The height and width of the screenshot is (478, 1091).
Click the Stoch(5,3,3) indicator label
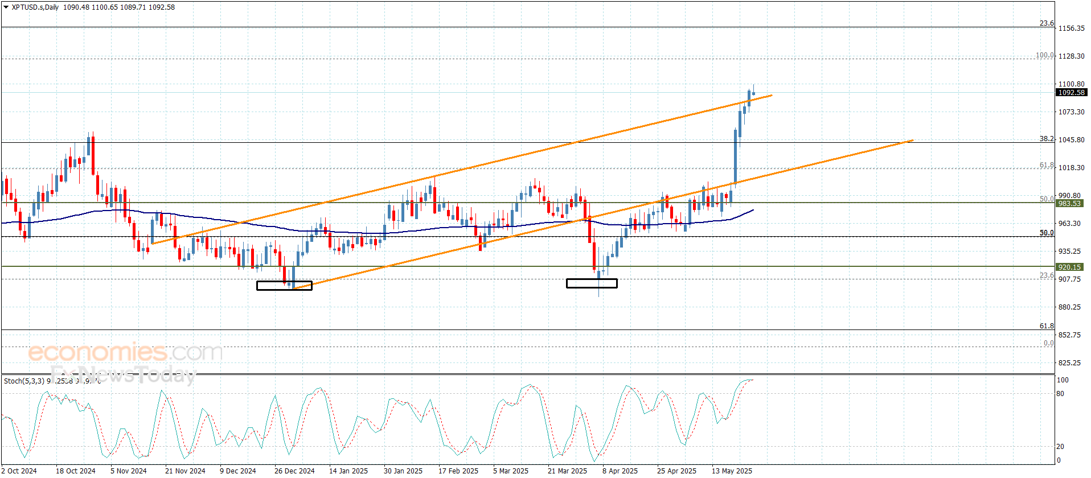pos(24,381)
